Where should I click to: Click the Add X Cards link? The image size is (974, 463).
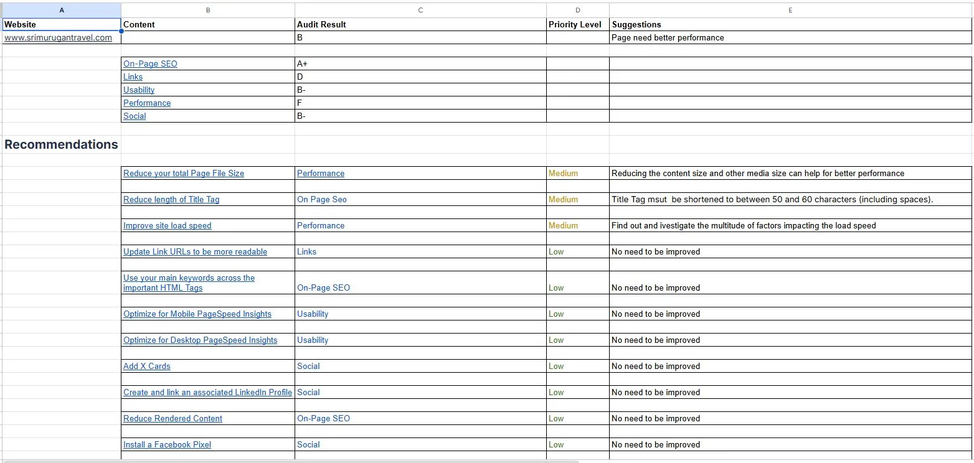pos(147,366)
